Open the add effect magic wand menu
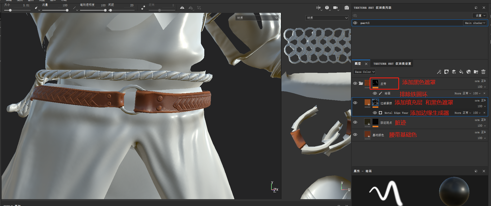This screenshot has width=491, height=206. [x=439, y=72]
